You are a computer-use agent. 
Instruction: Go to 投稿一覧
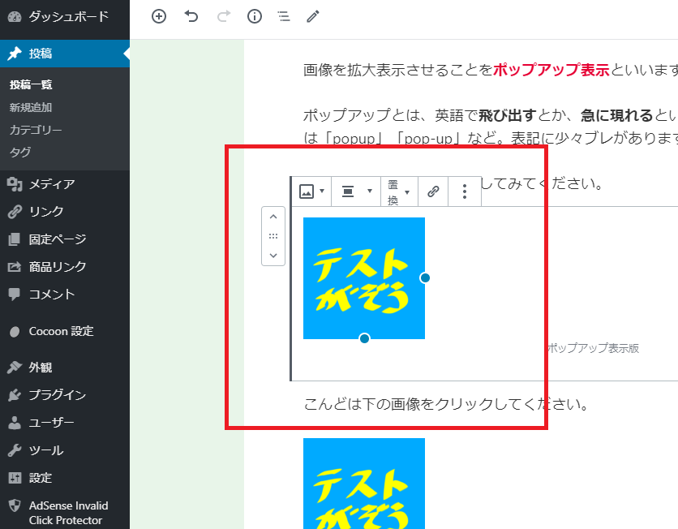click(31, 84)
